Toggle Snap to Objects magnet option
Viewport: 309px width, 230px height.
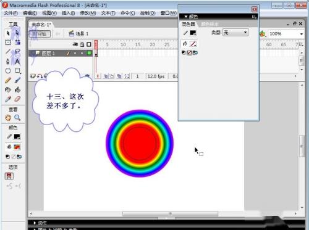tap(9, 176)
